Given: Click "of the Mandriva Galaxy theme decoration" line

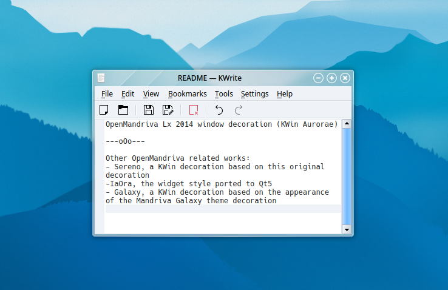Looking at the screenshot, I should point(191,201).
